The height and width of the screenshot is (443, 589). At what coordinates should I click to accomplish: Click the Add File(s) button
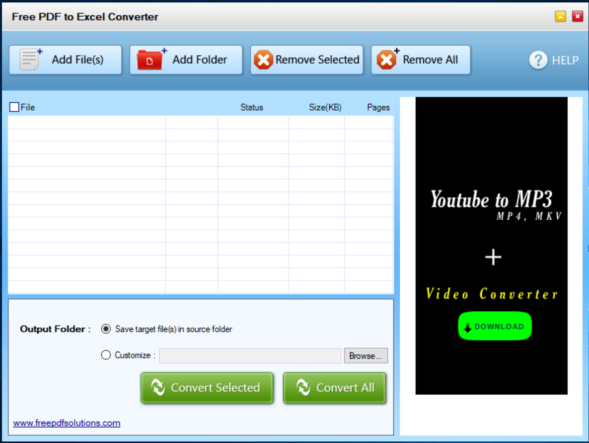point(66,60)
